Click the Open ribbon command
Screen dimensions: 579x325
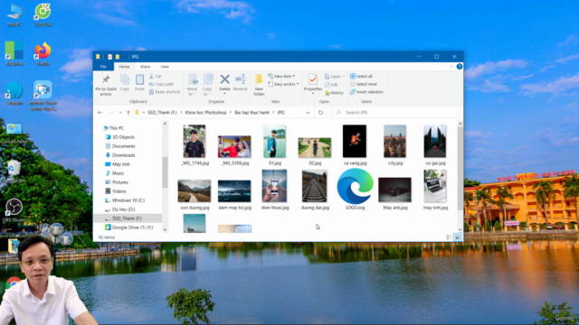pyautogui.click(x=334, y=77)
